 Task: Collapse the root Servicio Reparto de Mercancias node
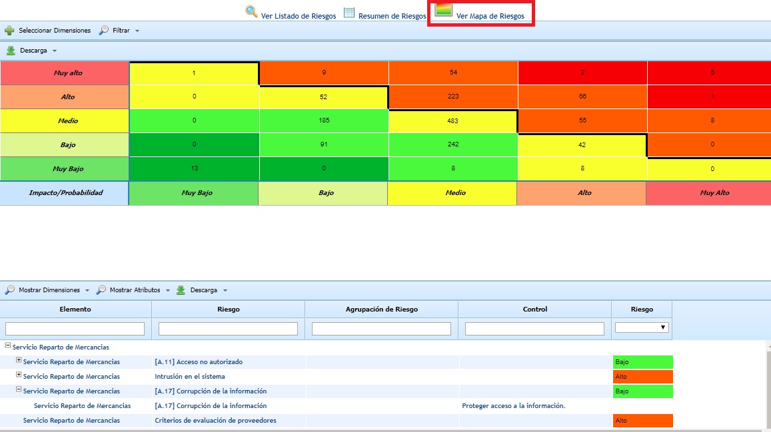[8, 345]
